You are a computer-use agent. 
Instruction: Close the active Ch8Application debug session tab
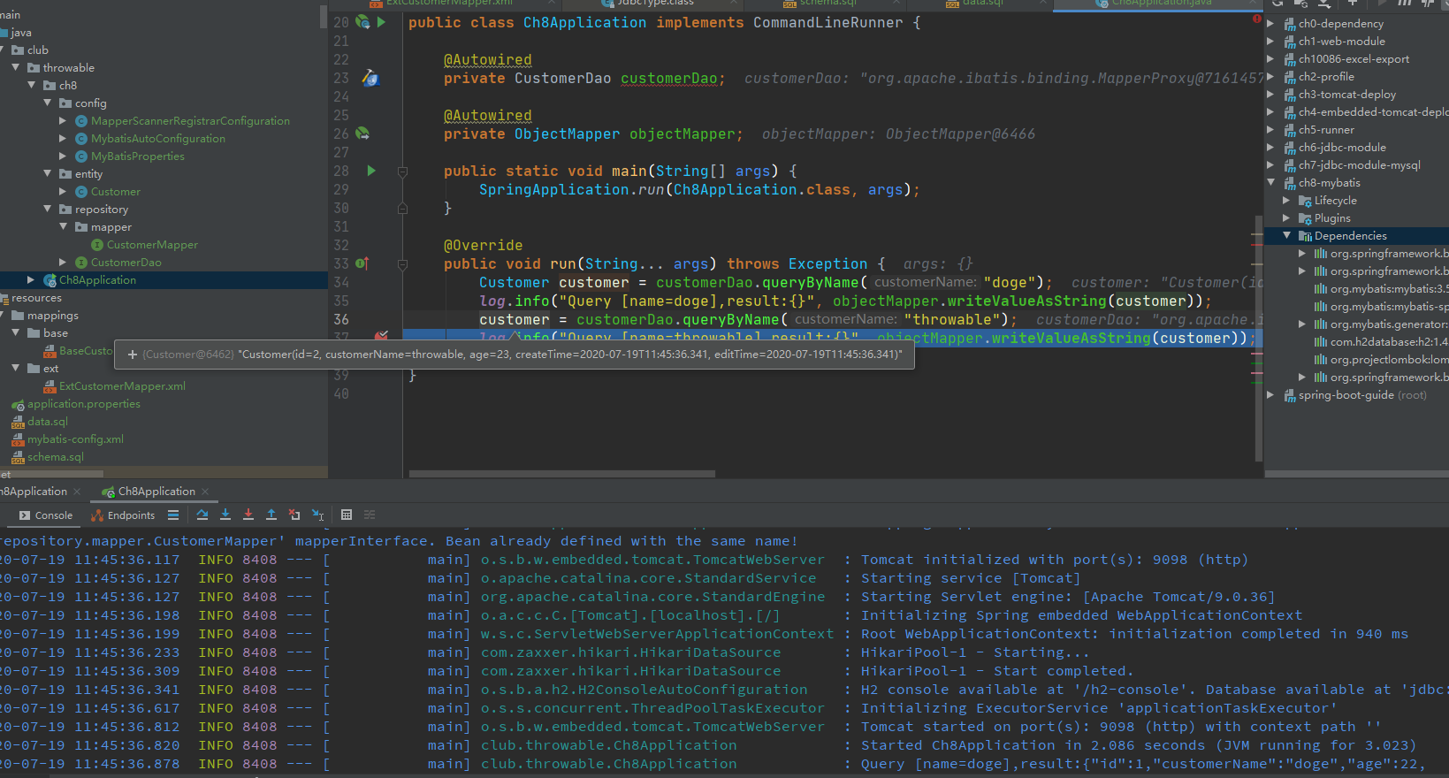[x=205, y=492]
